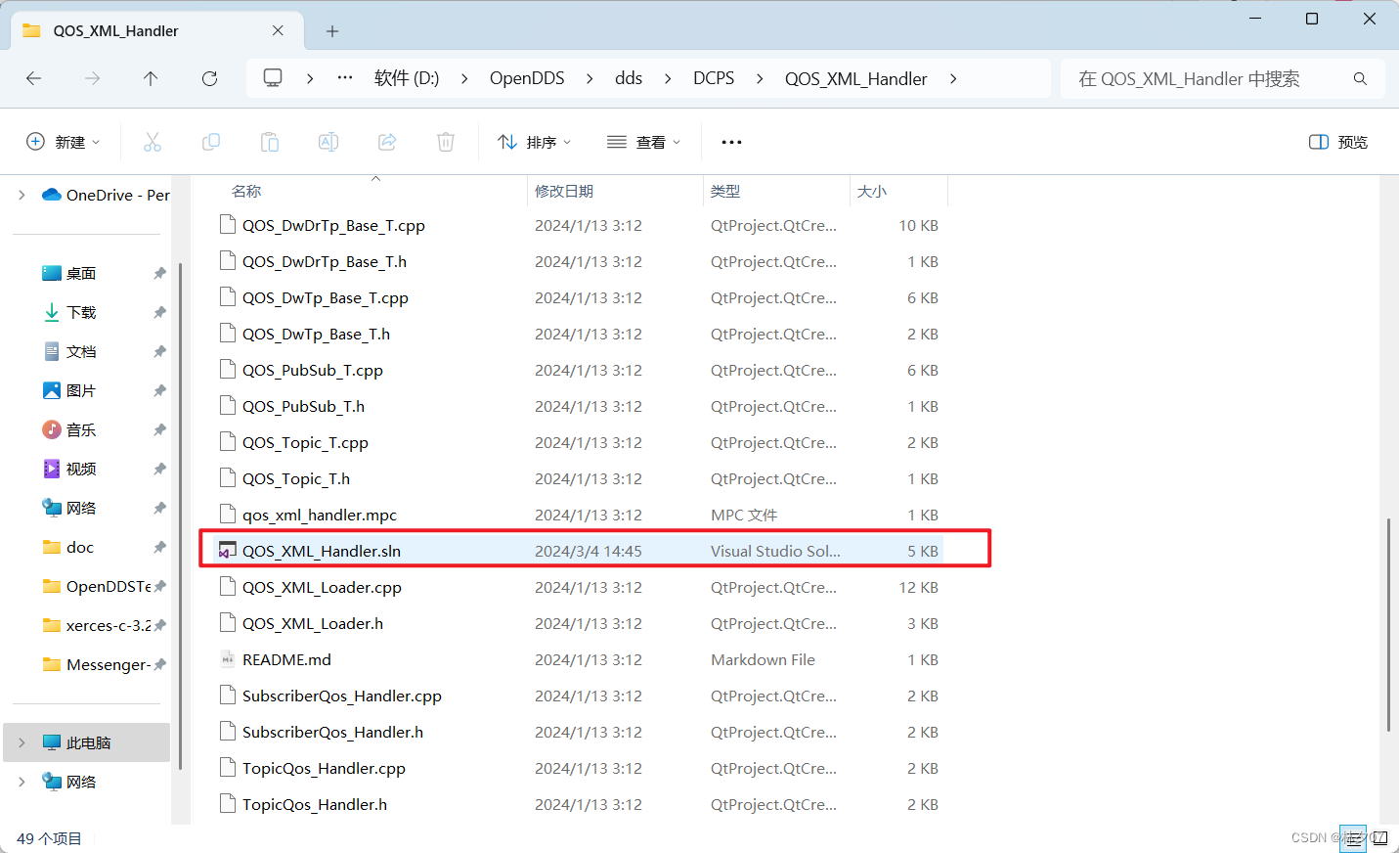The width and height of the screenshot is (1399, 853).
Task: Select README.md file name
Action: [286, 659]
